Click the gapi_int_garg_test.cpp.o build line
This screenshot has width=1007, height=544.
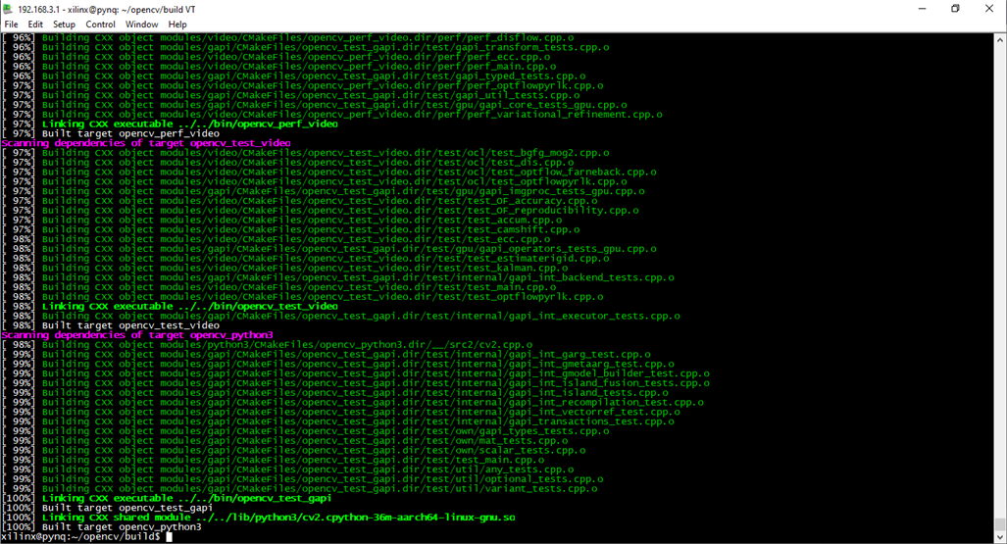pyautogui.click(x=327, y=354)
